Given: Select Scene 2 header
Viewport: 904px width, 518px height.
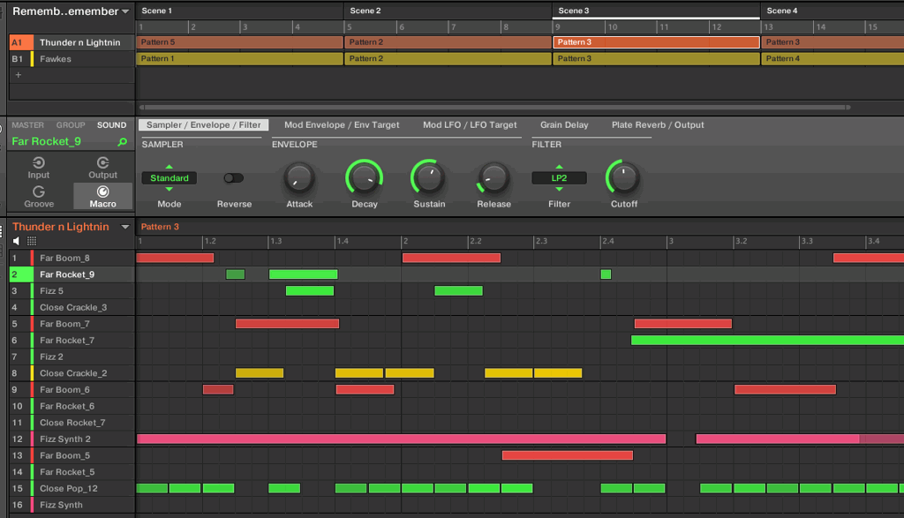Looking at the screenshot, I should click(x=448, y=11).
